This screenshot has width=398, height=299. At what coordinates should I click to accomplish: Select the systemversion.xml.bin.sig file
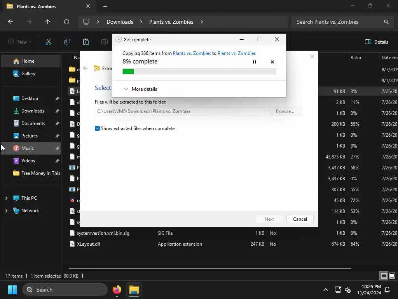point(103,233)
